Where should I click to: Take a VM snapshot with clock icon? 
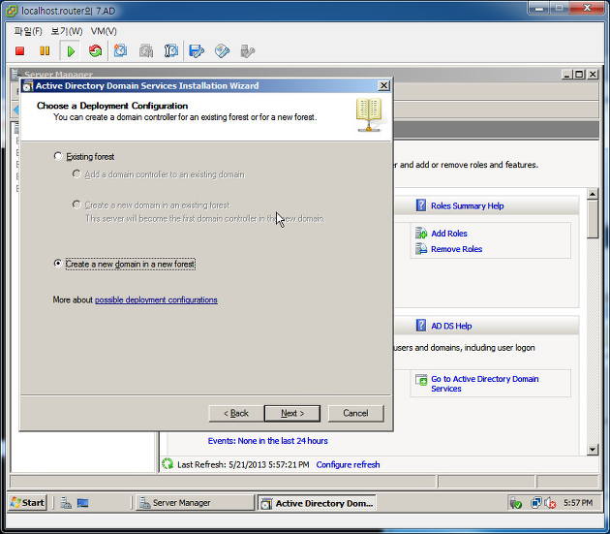pos(120,50)
